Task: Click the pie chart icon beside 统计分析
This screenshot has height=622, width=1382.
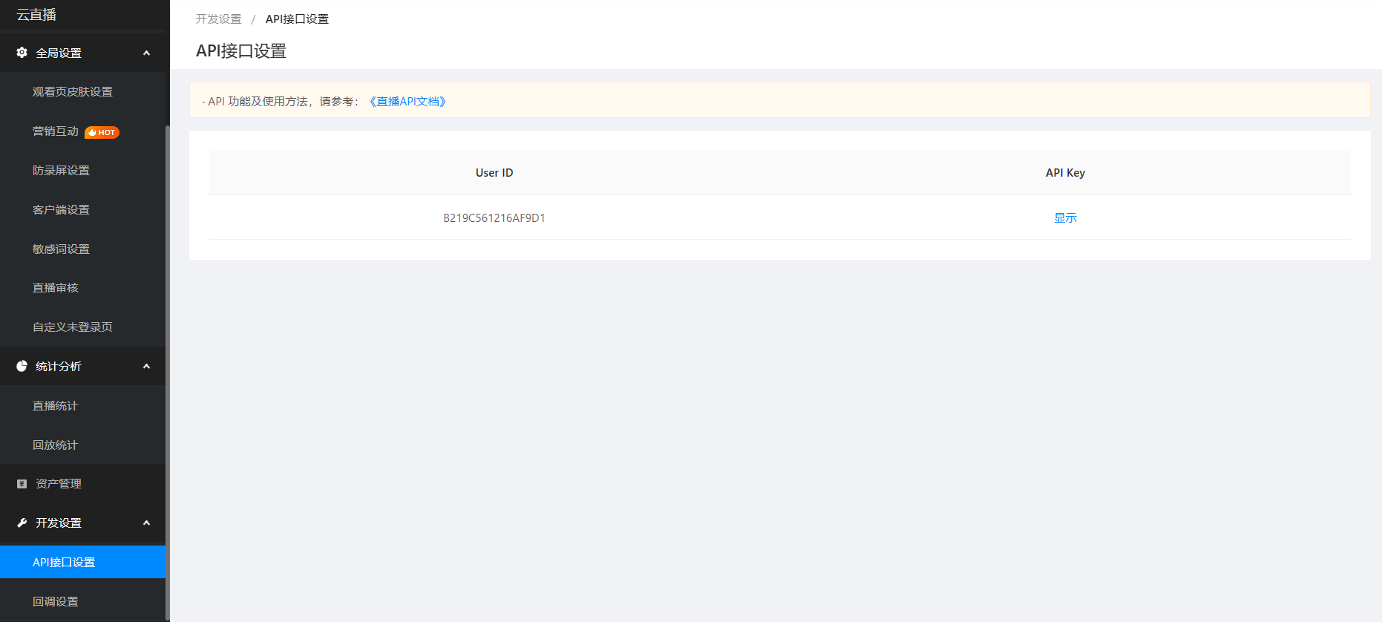Action: [x=22, y=366]
